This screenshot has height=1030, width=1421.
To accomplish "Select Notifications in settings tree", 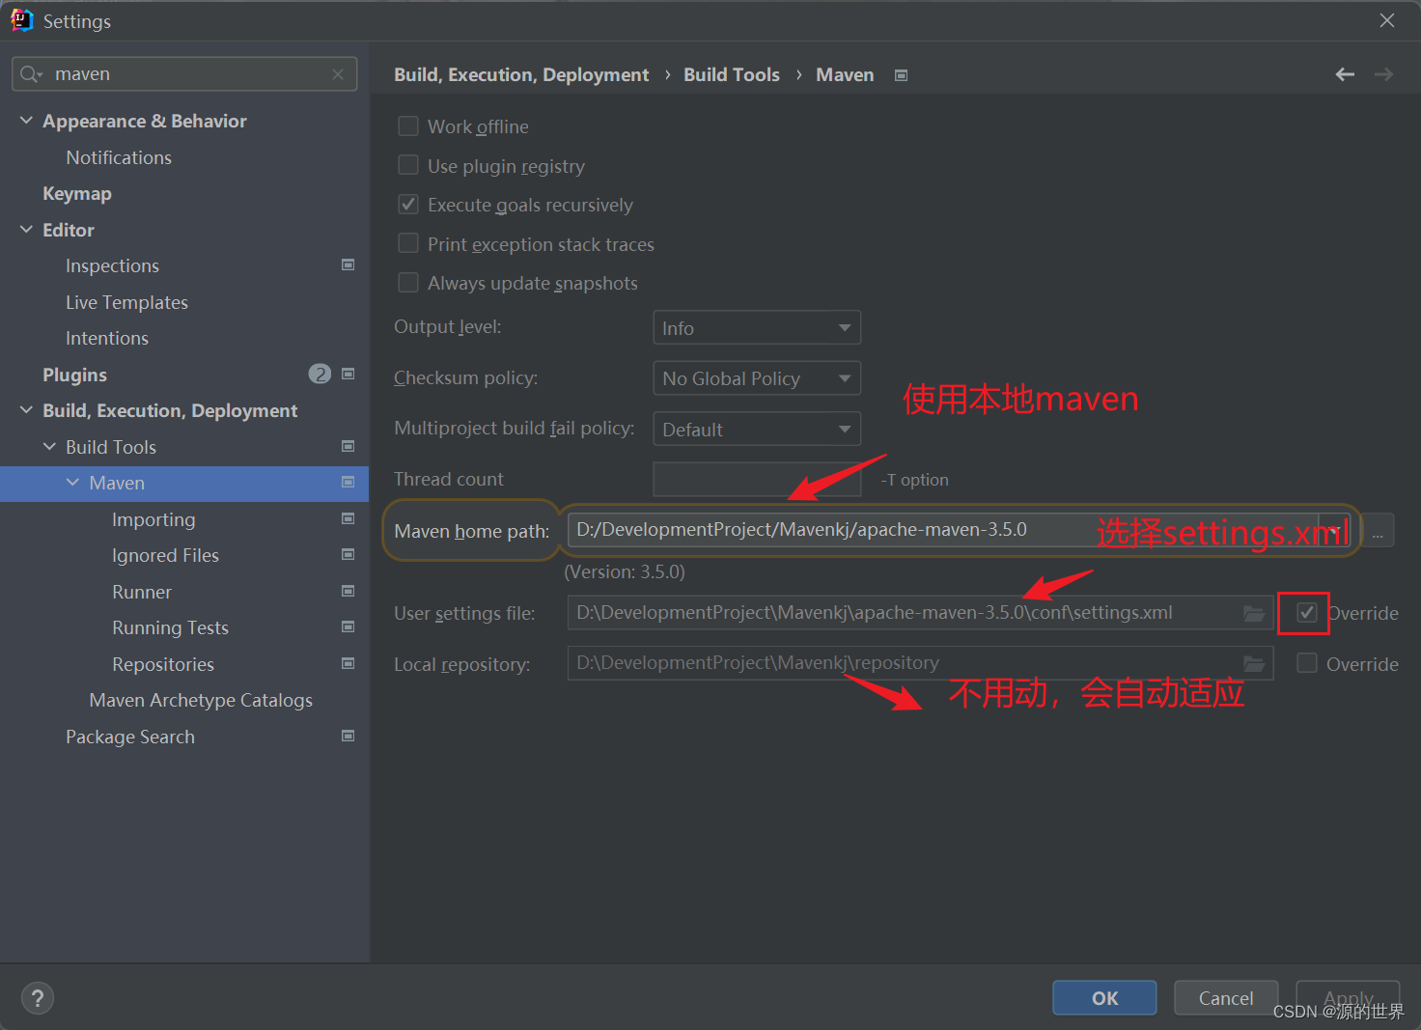I will click(x=119, y=157).
